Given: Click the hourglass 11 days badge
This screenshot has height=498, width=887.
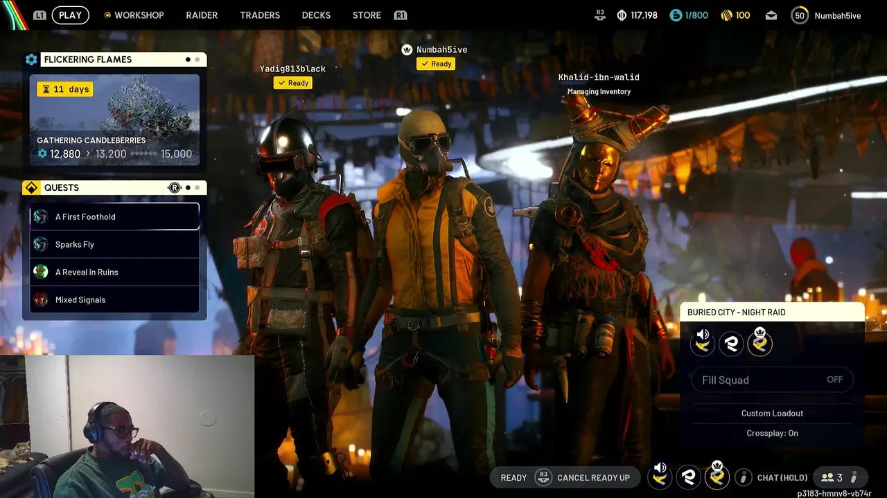Looking at the screenshot, I should click(64, 89).
